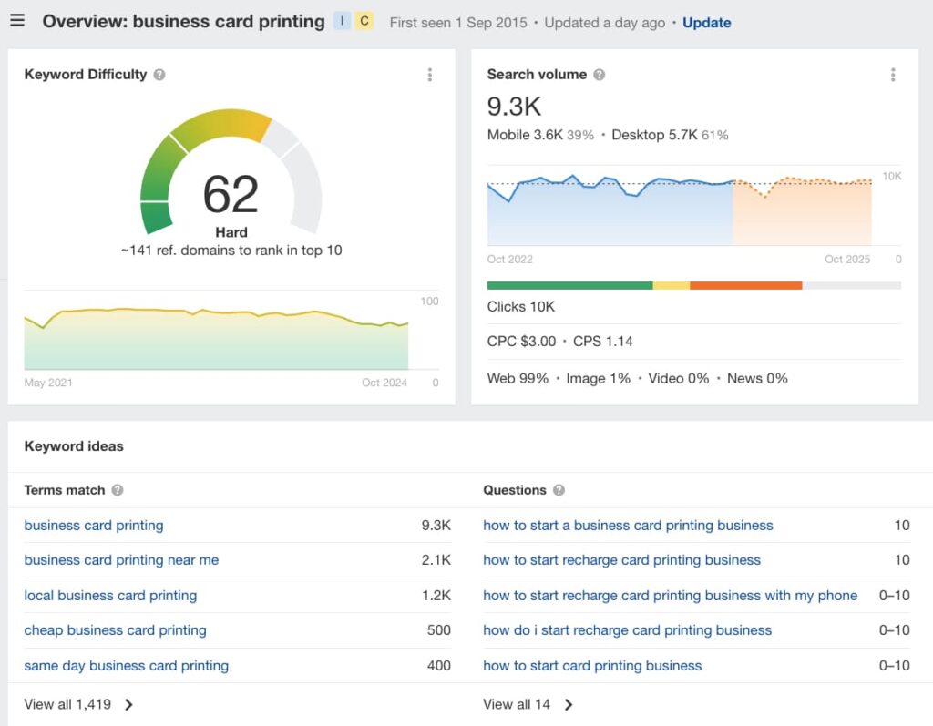Click 'Mobile 3.6K' text

[525, 135]
